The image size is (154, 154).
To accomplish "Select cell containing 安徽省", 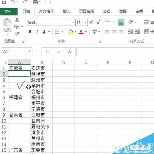I will coord(19,68).
